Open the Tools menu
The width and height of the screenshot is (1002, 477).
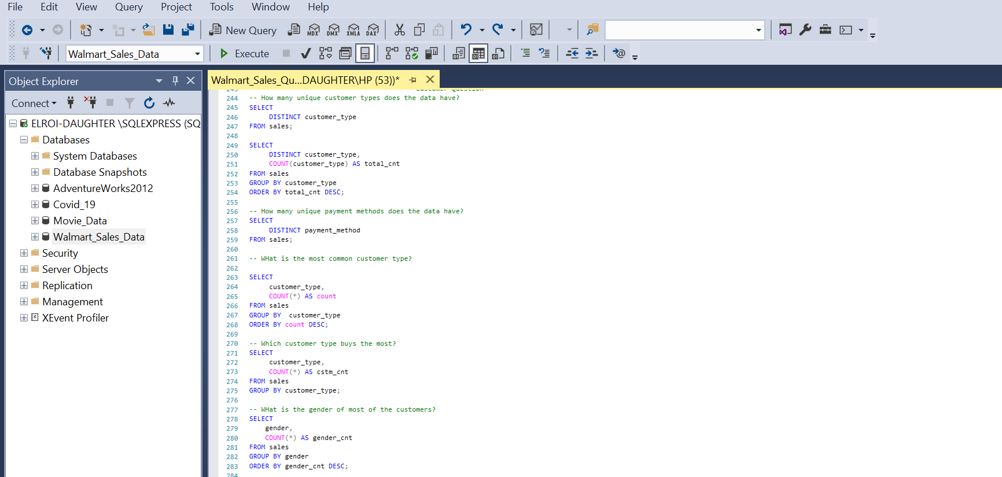tap(222, 7)
